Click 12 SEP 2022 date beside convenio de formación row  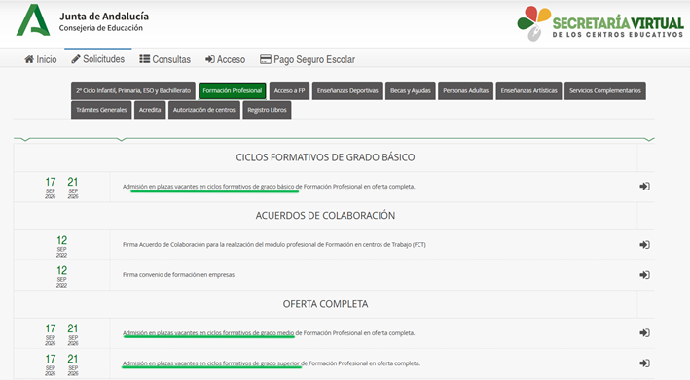tap(61, 276)
